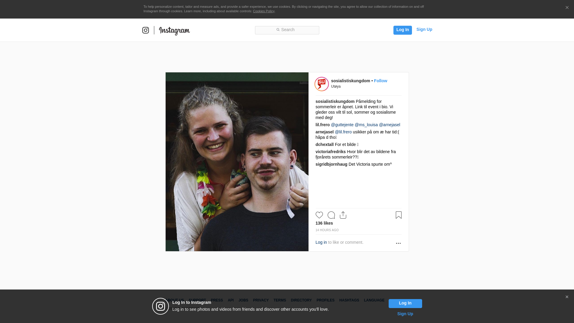Viewport: 574px width, 323px height.
Task: Close the bottom Log In banner
Action: tap(567, 297)
